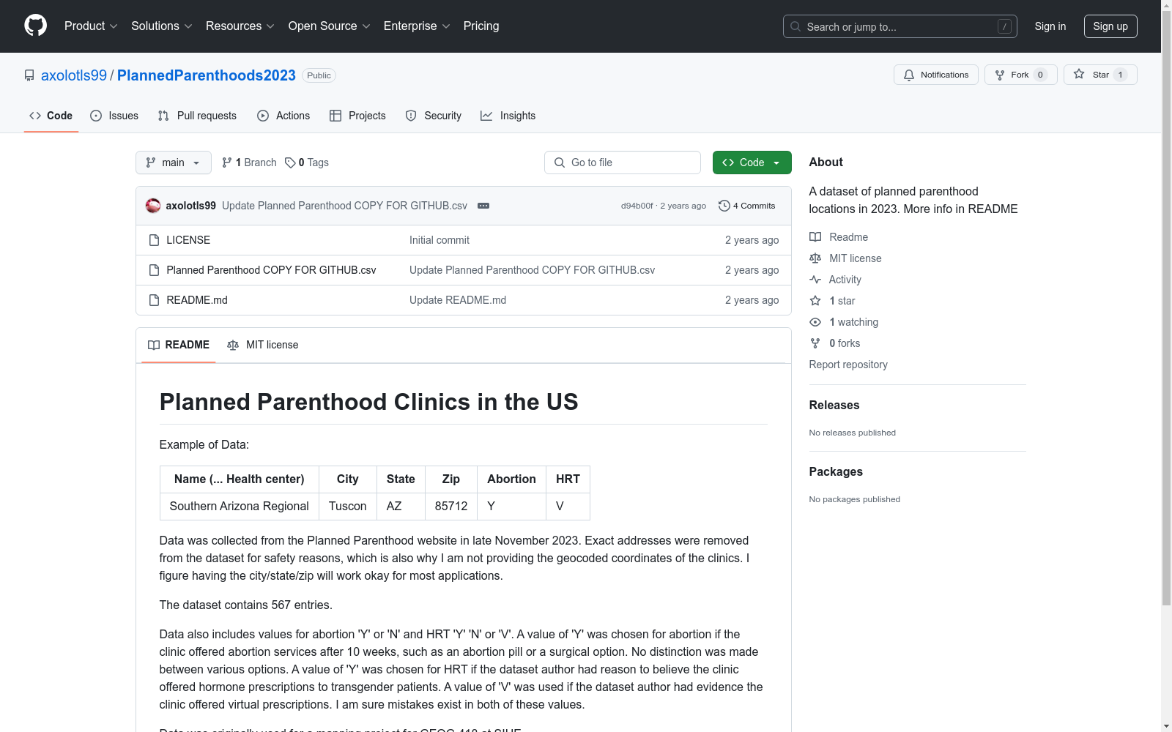Image resolution: width=1172 pixels, height=732 pixels.
Task: Open the green Code dropdown
Action: [x=752, y=163]
